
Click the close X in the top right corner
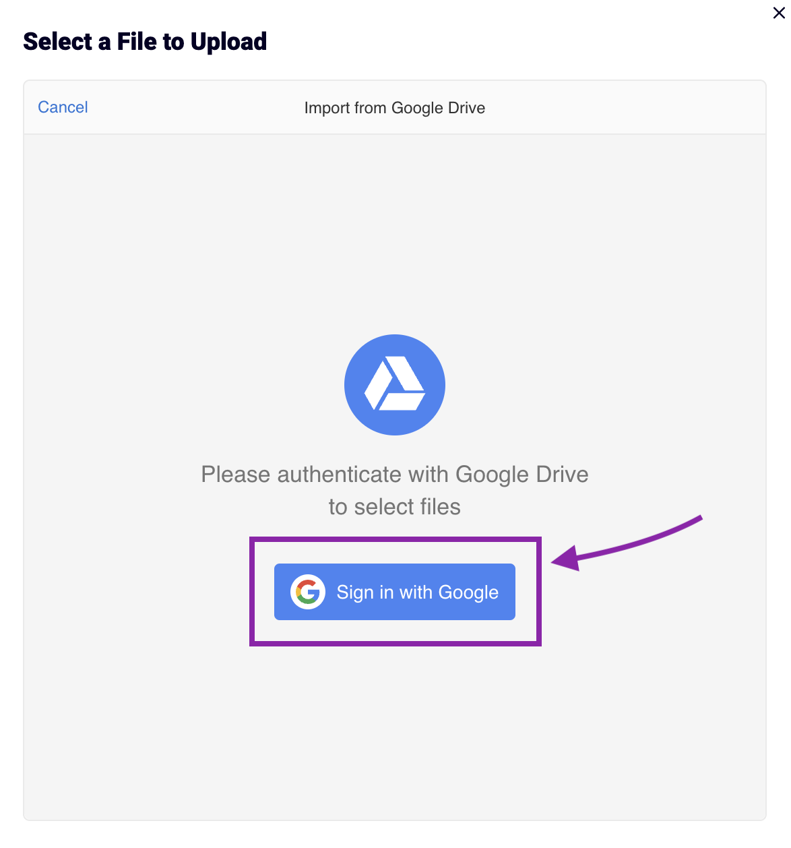(x=779, y=12)
